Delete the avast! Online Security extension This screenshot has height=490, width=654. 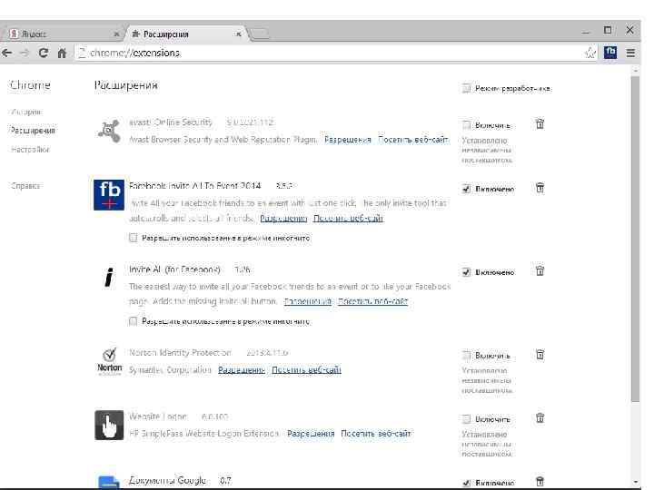pos(540,123)
